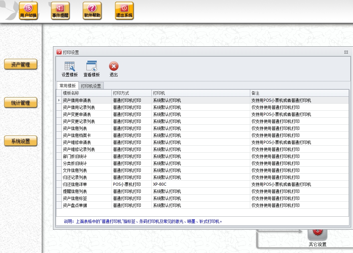This screenshot has width=353, height=253.
Task: Click the 用户切换 user switch icon
Action: [x=28, y=11]
